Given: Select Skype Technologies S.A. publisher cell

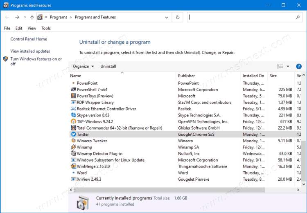Looking at the screenshot, I should [199, 115].
